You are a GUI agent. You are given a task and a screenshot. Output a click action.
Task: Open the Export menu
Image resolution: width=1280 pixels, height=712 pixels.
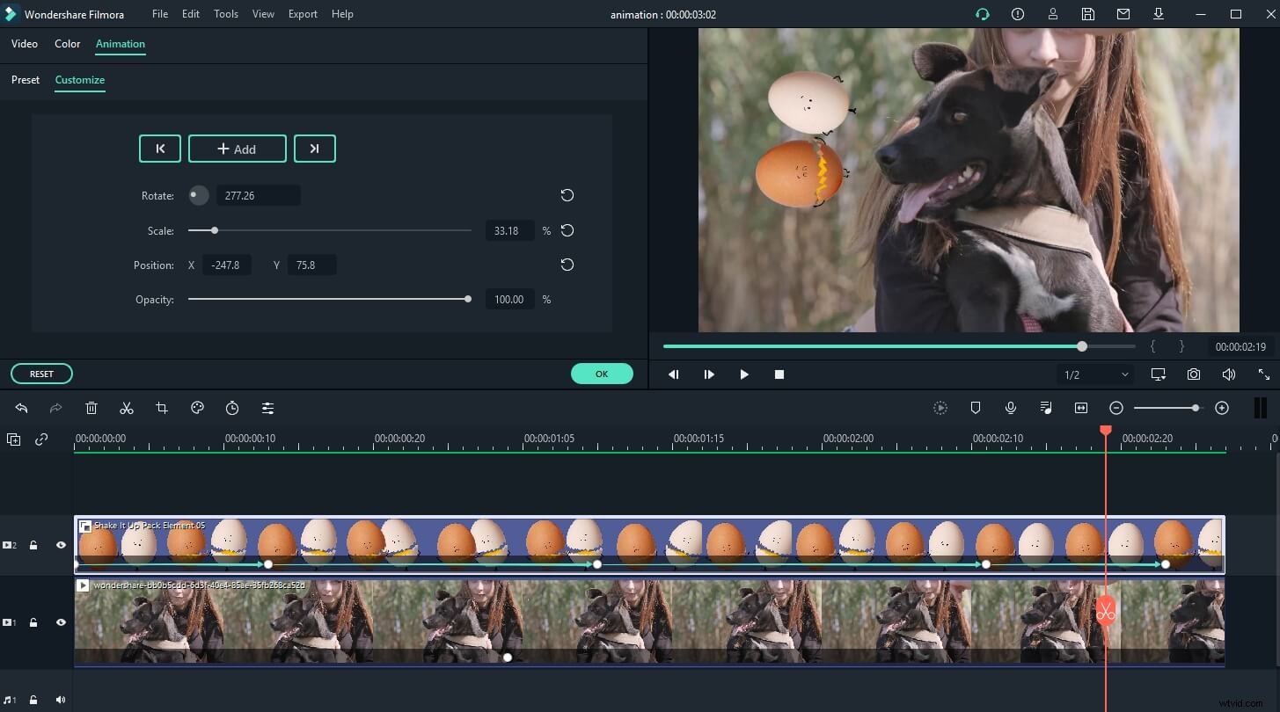tap(303, 13)
